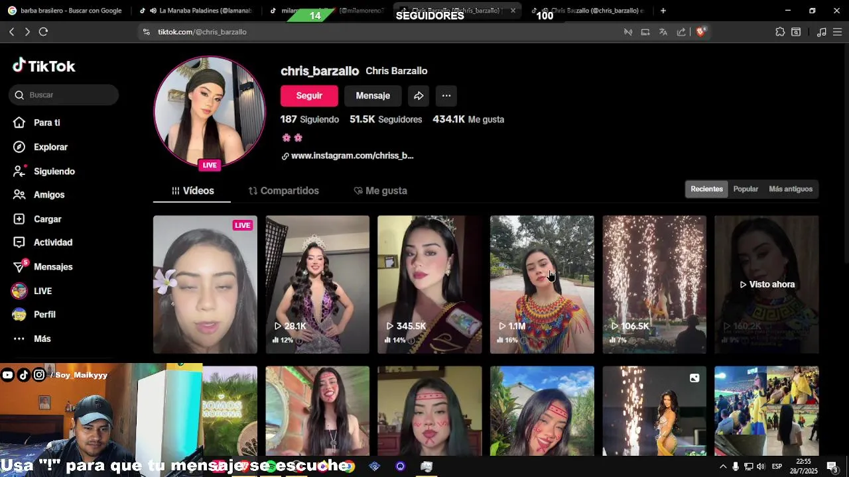Switch to the Me gusta tab
This screenshot has width=849, height=477.
(x=380, y=191)
